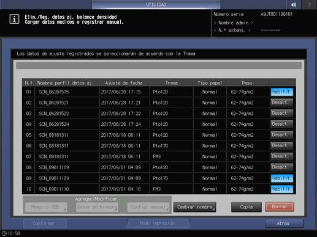The height and width of the screenshot is (237, 317).
Task: Click the clock icon in status bar
Action: pyautogui.click(x=4, y=233)
